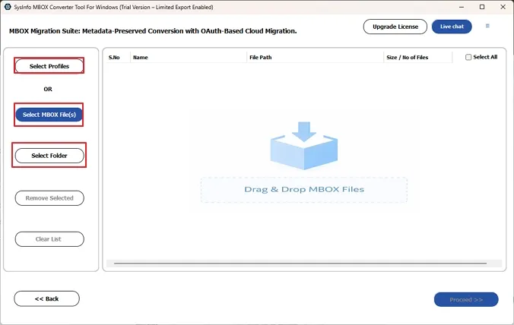This screenshot has width=514, height=325.
Task: Click Select MBOX File(s) button
Action: (x=49, y=115)
